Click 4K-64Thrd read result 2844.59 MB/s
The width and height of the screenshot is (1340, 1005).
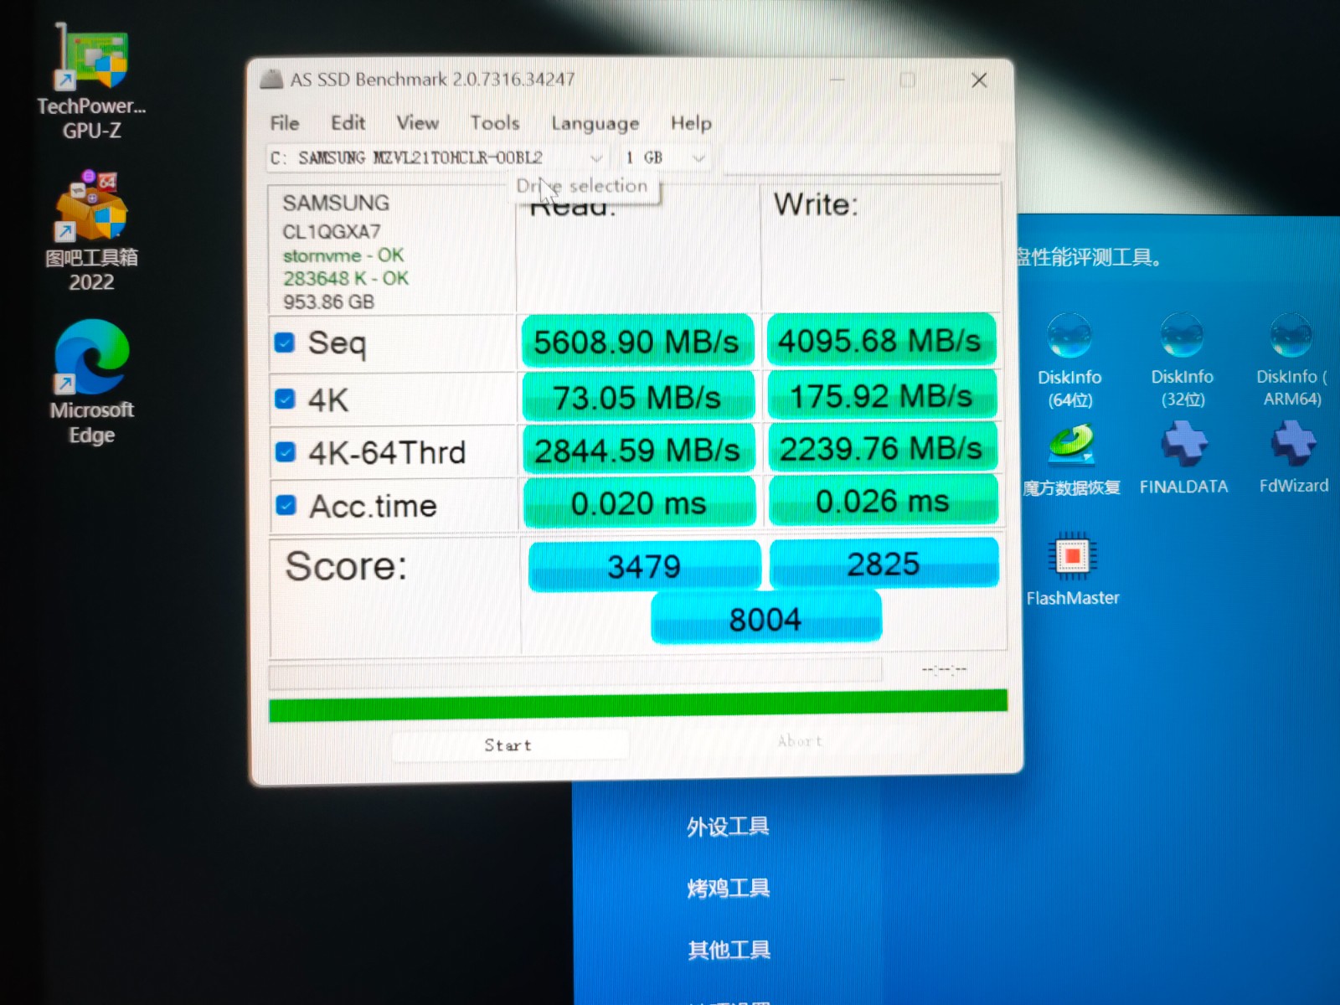638,451
